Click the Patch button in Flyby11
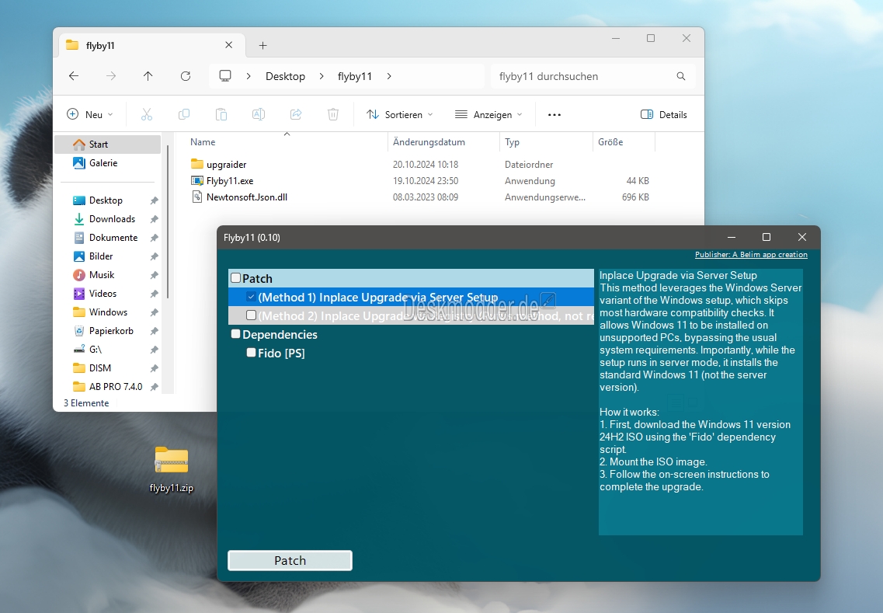Image resolution: width=883 pixels, height=613 pixels. [290, 561]
